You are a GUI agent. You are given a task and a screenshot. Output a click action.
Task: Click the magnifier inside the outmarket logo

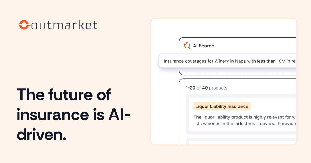23,25
